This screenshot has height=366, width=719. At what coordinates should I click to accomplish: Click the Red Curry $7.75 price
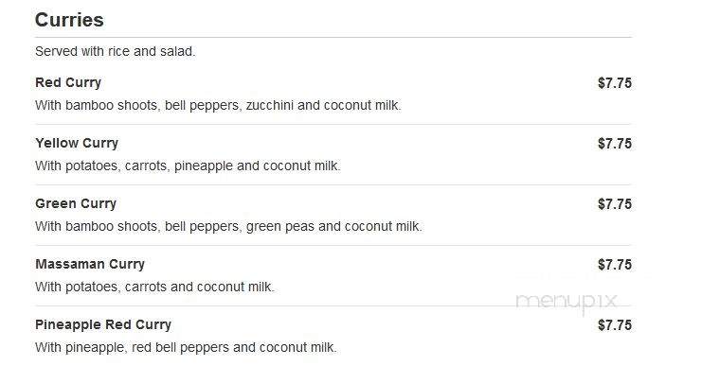pyautogui.click(x=615, y=83)
